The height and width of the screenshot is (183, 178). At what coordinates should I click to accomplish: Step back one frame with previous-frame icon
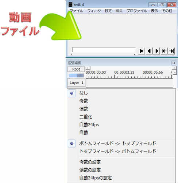click(x=150, y=51)
